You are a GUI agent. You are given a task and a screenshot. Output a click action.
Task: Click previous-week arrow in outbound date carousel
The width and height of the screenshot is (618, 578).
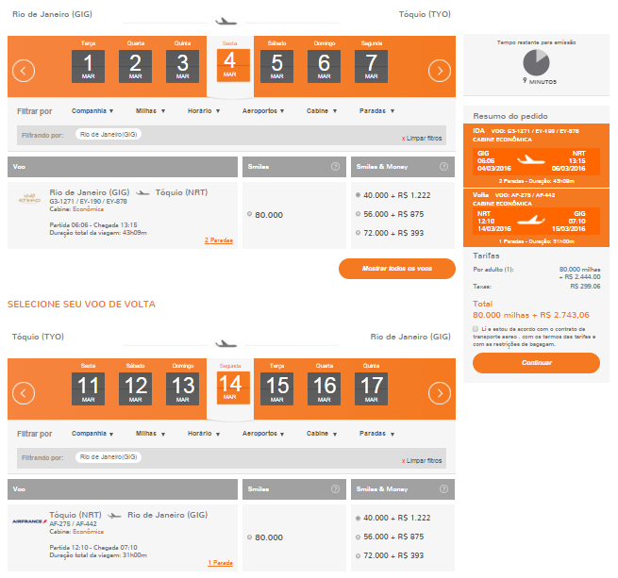24,70
